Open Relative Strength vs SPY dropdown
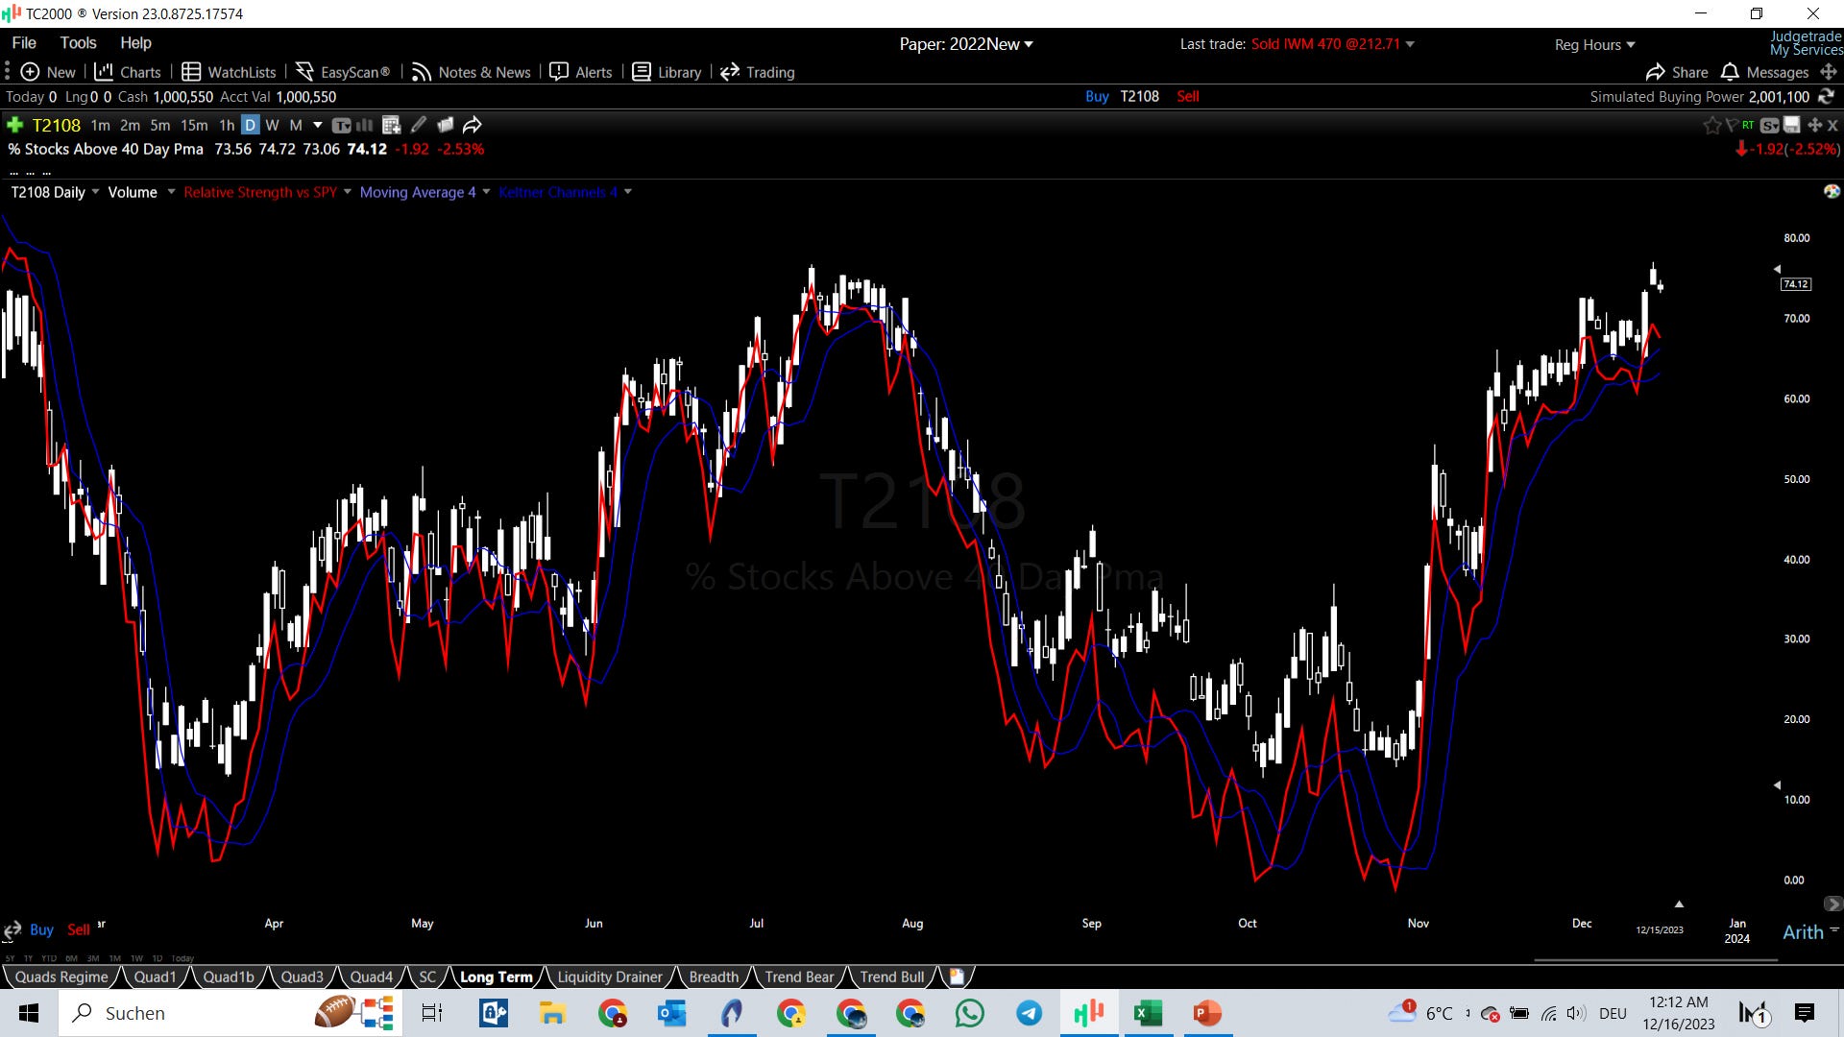1844x1037 pixels. (x=348, y=192)
